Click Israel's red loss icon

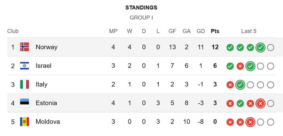pos(240,66)
